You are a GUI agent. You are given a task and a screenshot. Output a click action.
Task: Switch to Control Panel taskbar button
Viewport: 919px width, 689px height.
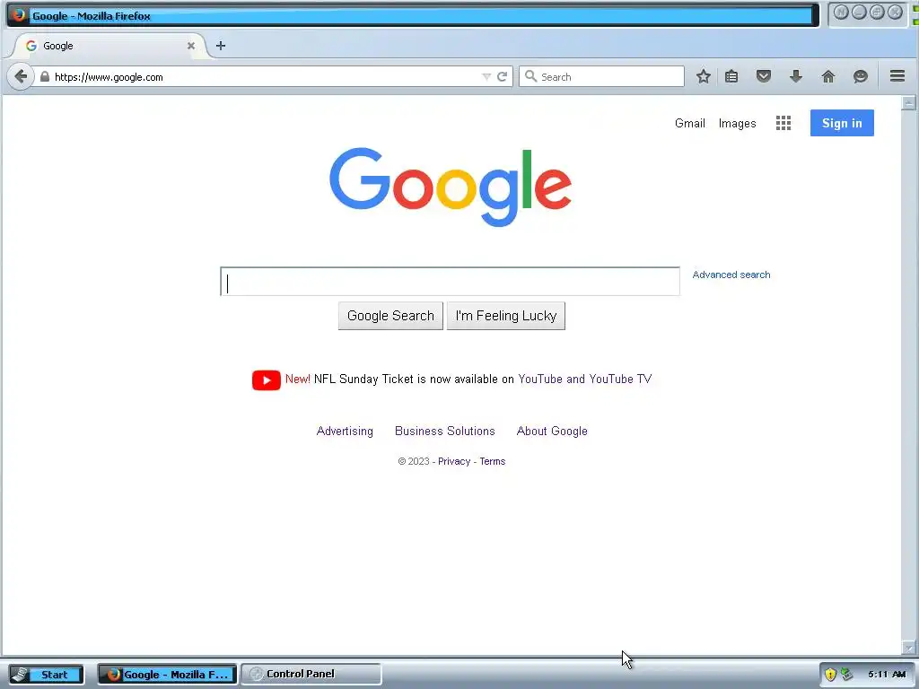tap(311, 675)
